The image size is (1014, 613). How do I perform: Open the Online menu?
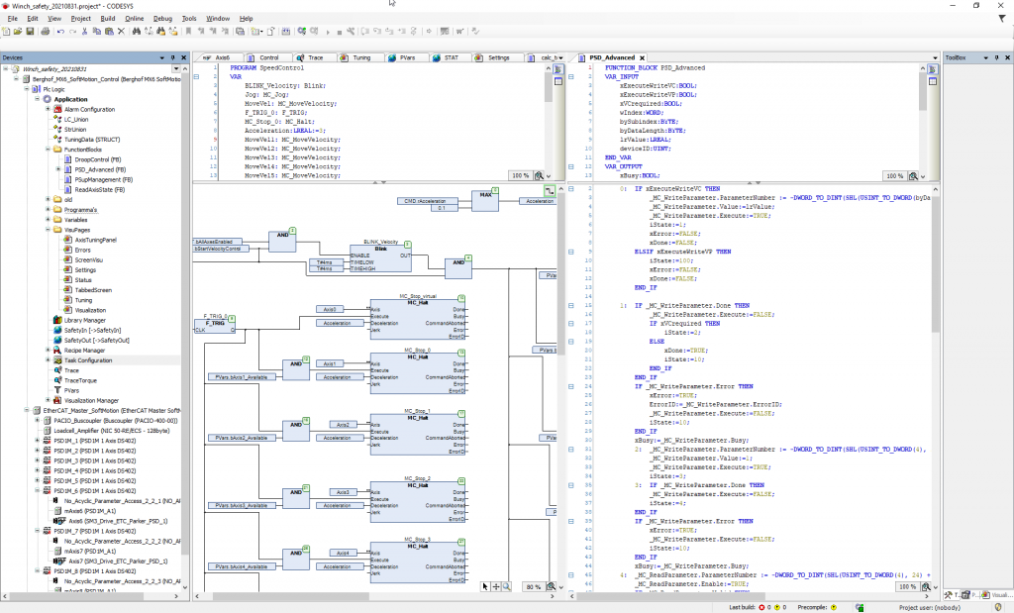coord(135,19)
